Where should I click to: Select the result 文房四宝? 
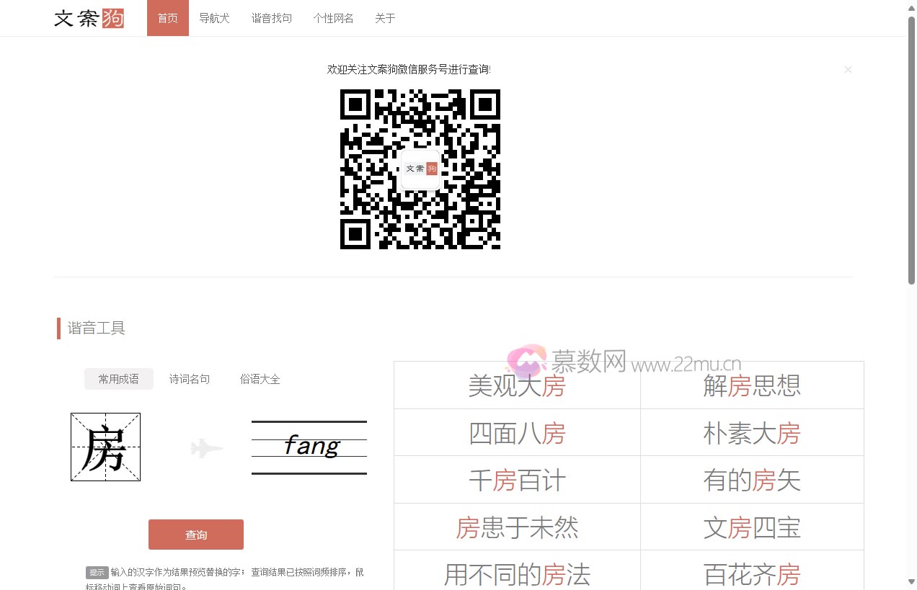point(752,527)
